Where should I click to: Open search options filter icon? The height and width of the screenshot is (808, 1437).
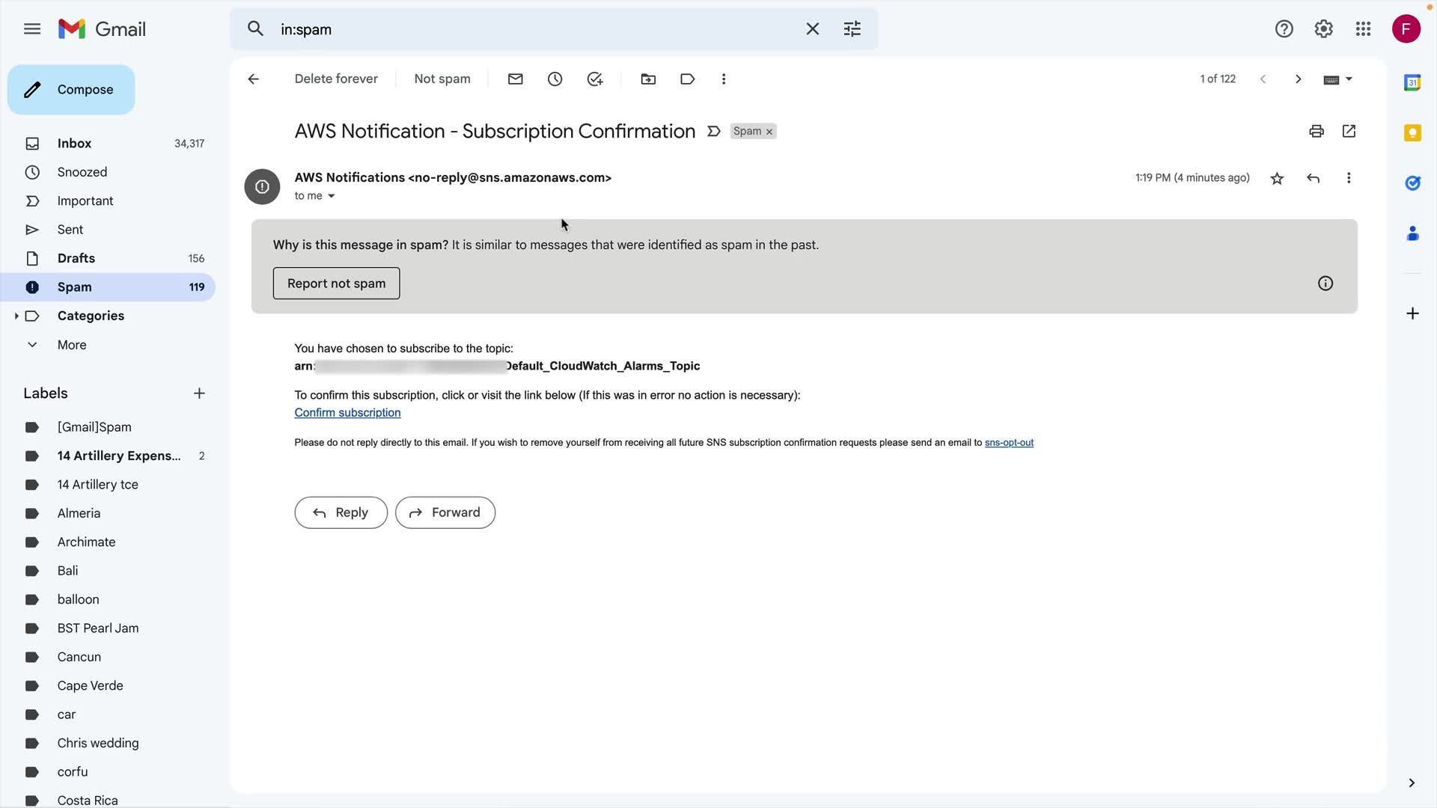tap(852, 29)
